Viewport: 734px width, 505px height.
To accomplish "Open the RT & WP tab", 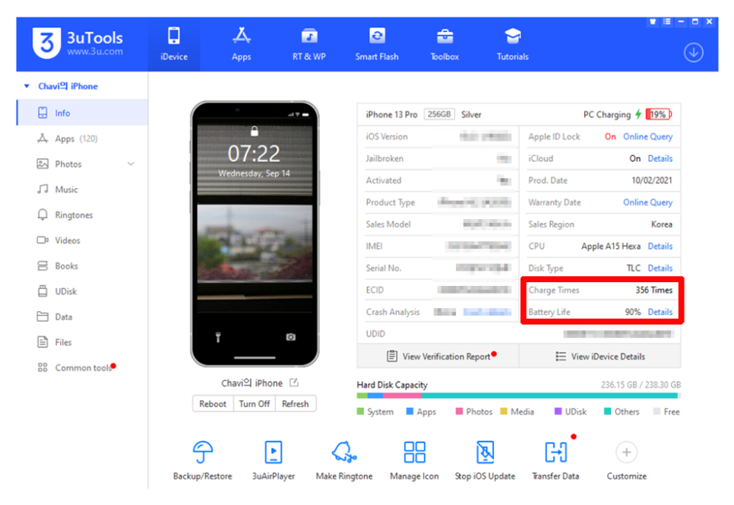I will (x=309, y=45).
